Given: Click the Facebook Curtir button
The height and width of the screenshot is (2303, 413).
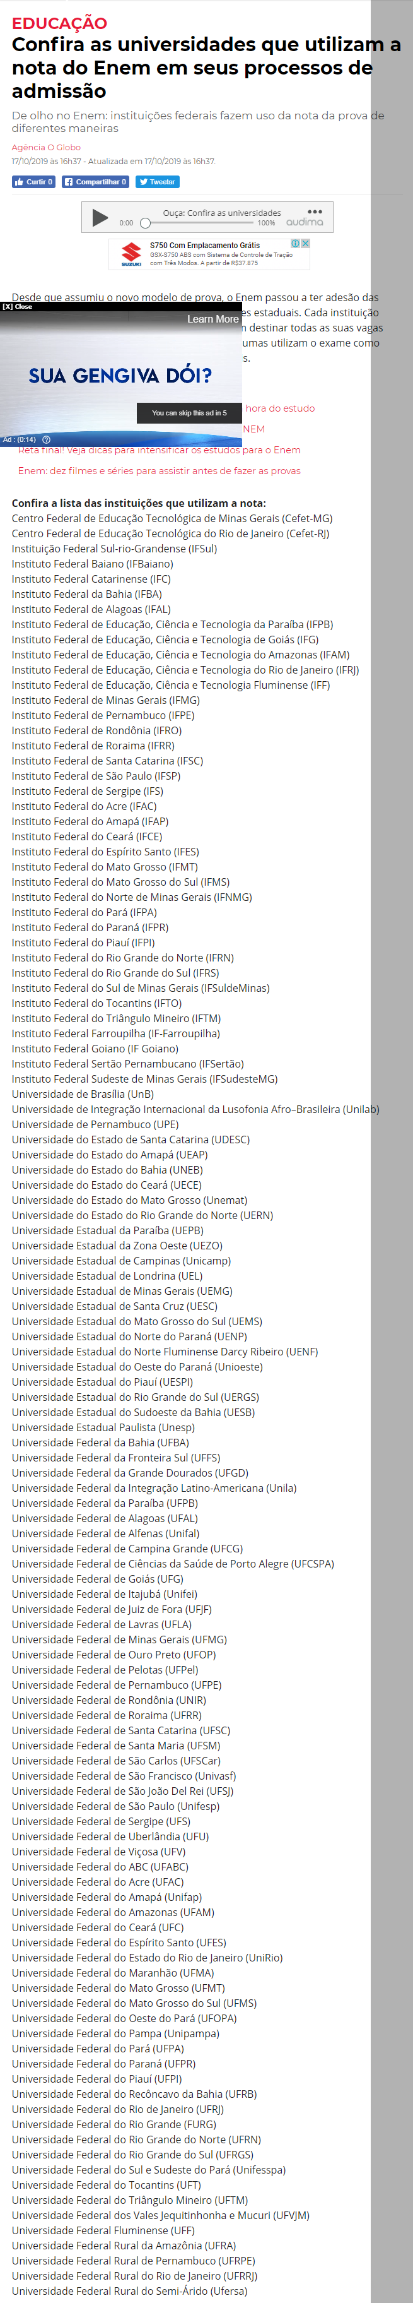Looking at the screenshot, I should coord(33,181).
